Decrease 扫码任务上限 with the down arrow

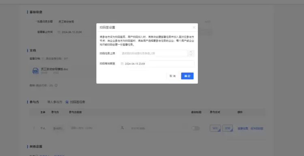(191, 55)
